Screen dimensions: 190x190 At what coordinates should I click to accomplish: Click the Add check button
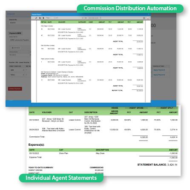click(x=16, y=48)
